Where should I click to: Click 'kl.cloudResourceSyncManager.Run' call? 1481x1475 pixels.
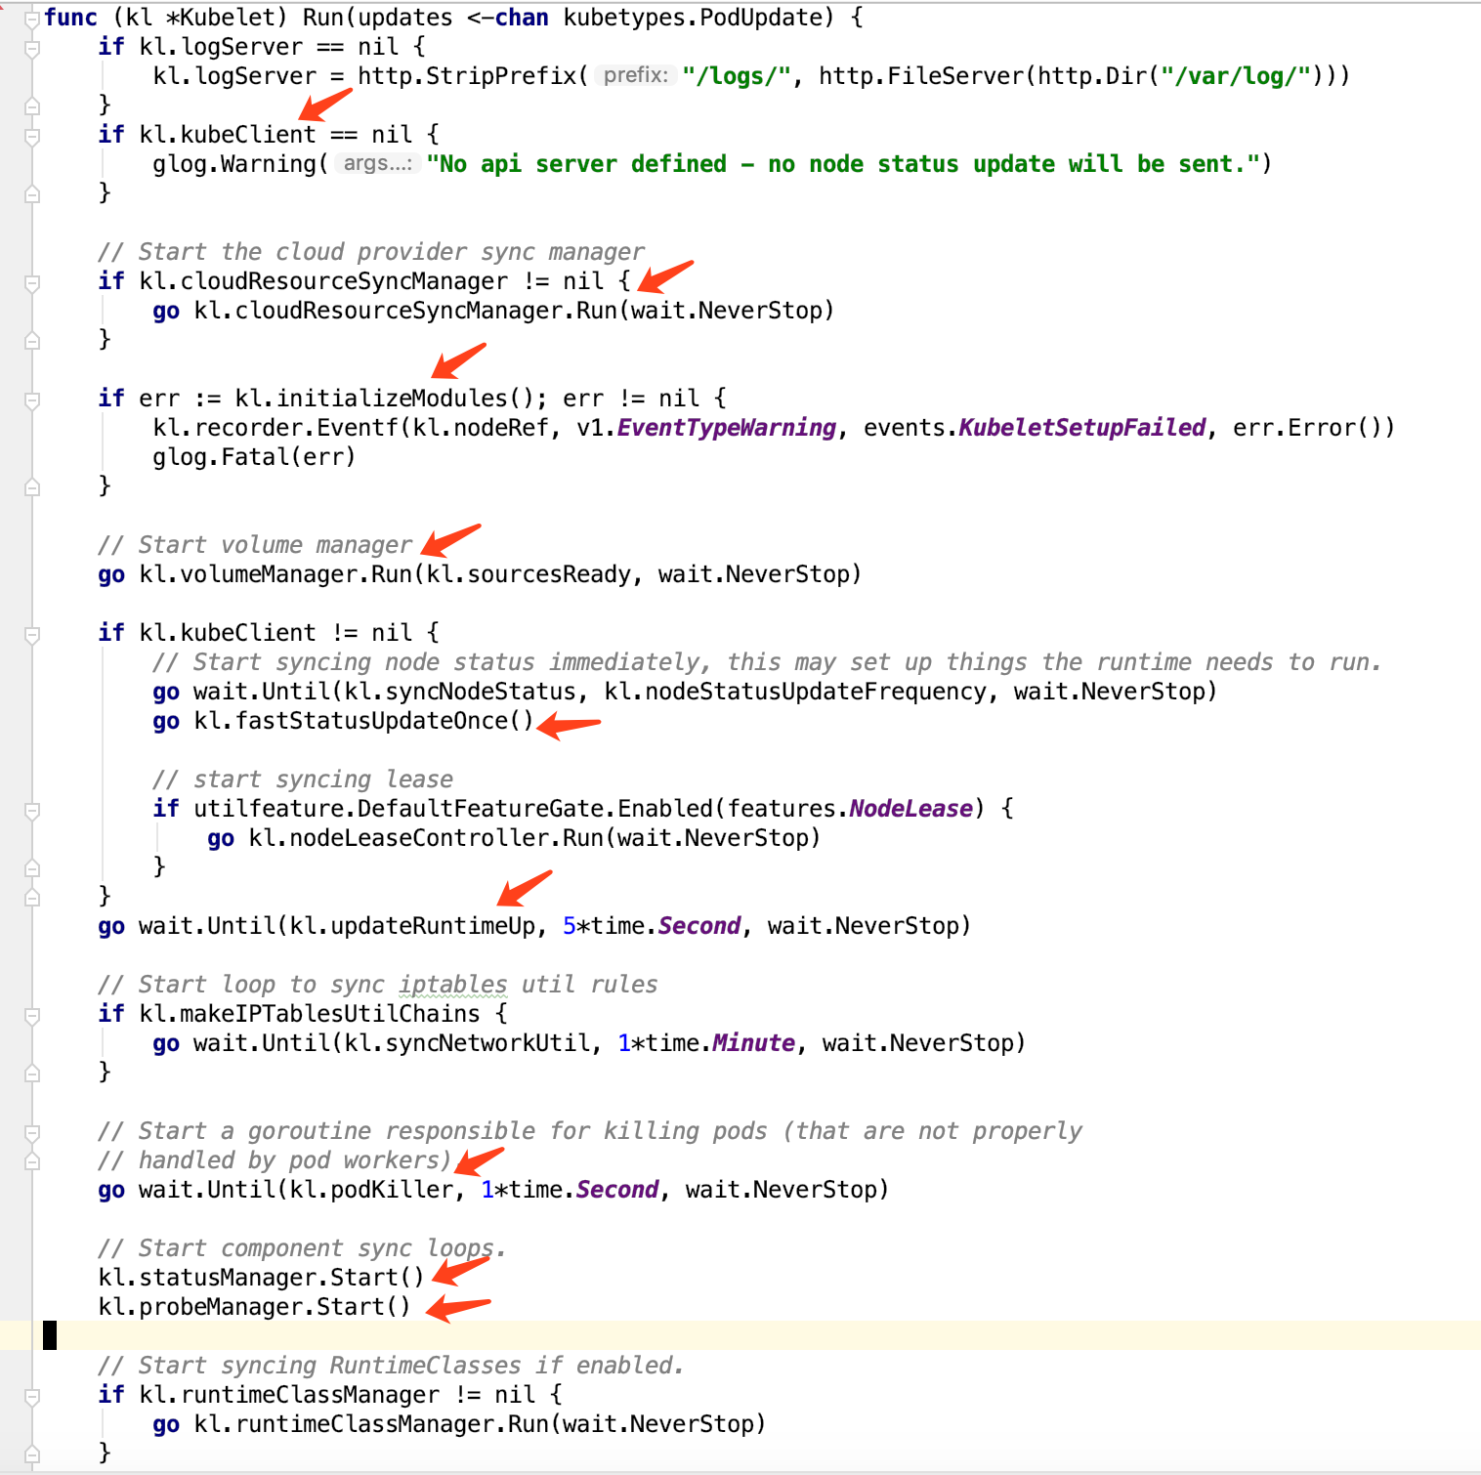click(405, 311)
